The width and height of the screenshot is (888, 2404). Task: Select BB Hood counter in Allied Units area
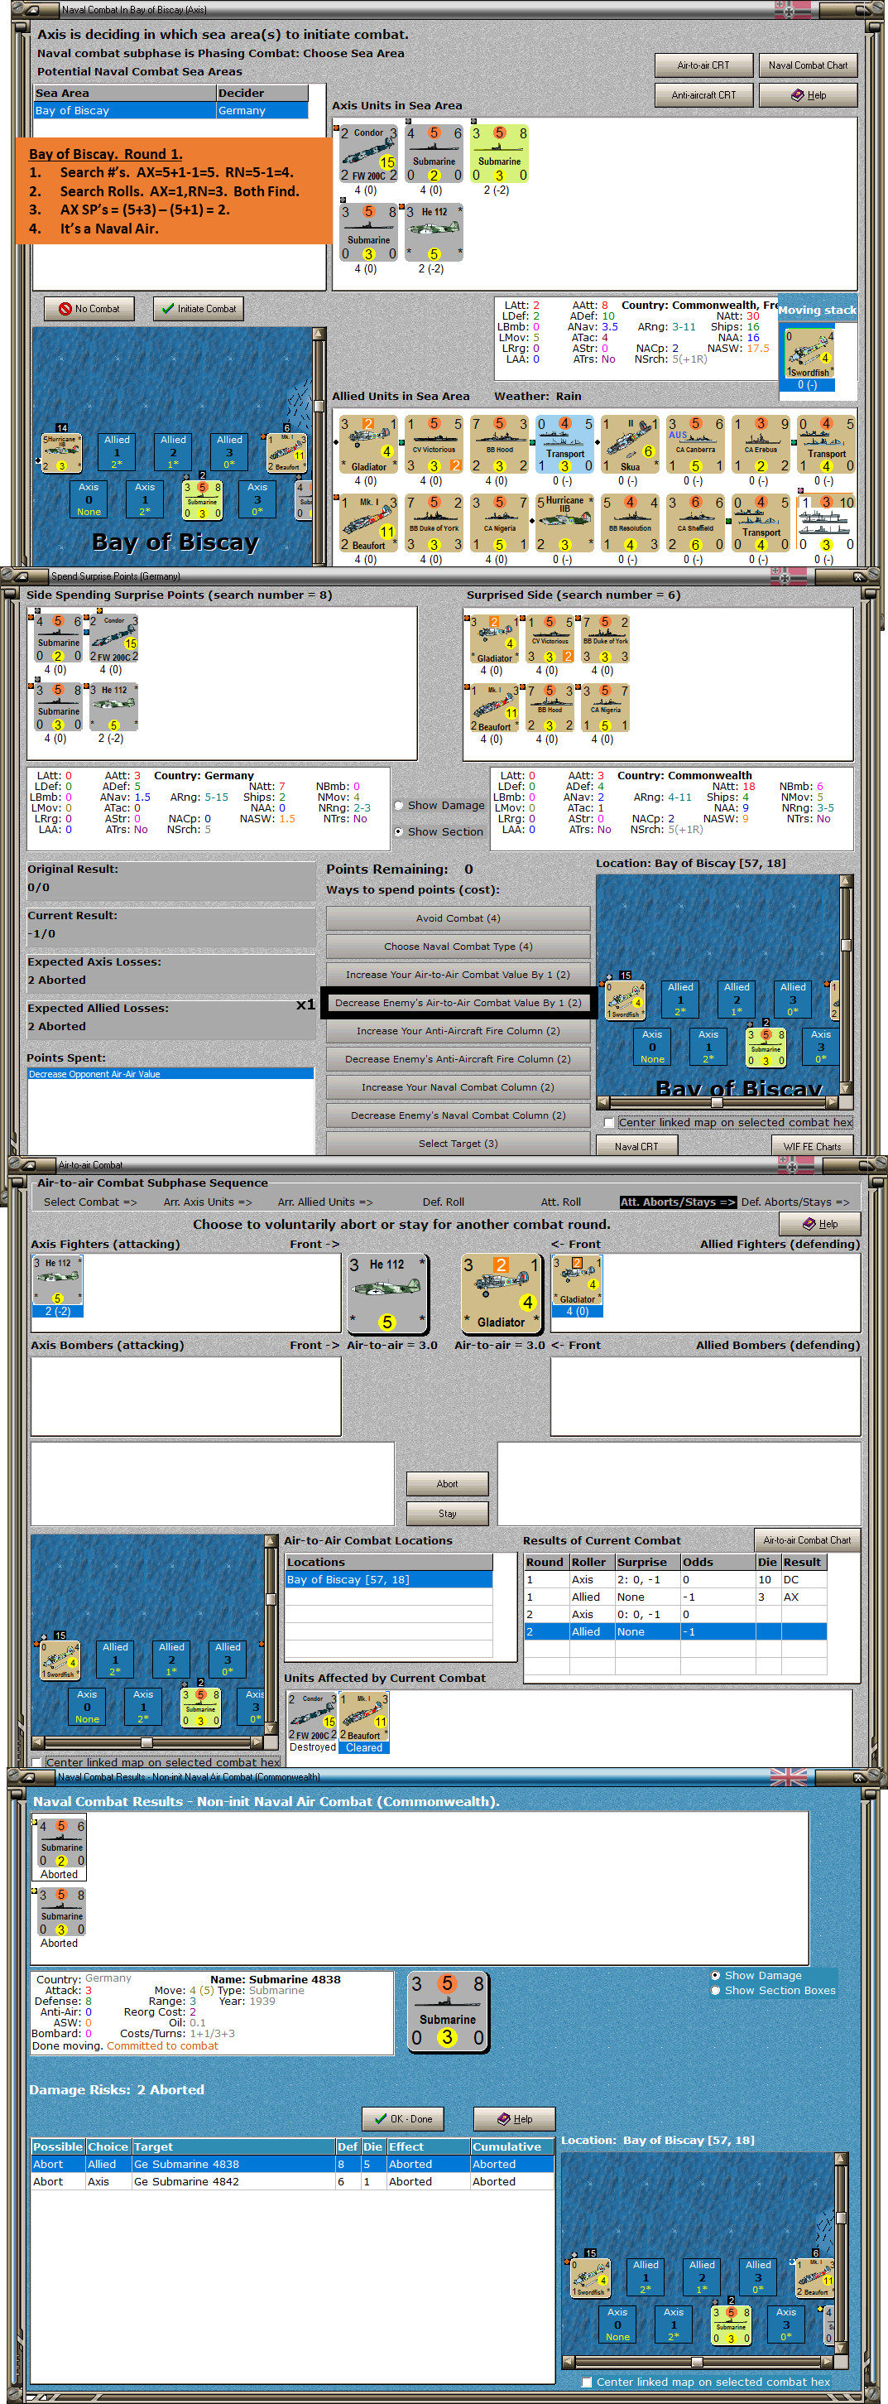[499, 444]
